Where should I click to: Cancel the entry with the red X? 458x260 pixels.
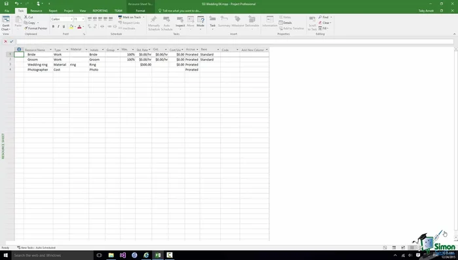point(5,42)
